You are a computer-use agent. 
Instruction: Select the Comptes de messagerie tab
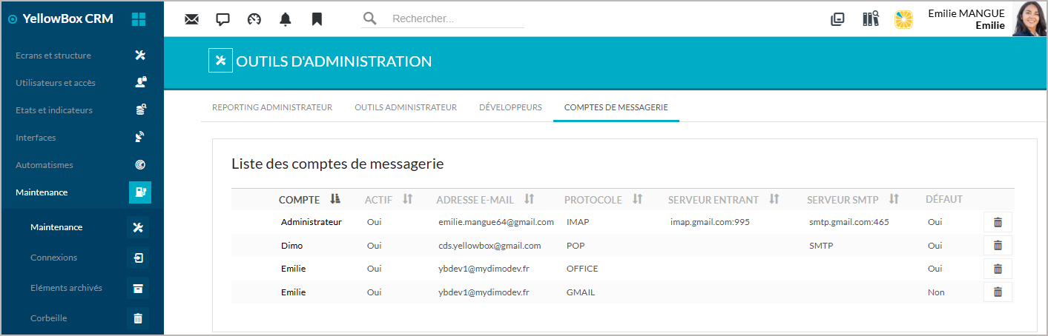[x=616, y=107]
